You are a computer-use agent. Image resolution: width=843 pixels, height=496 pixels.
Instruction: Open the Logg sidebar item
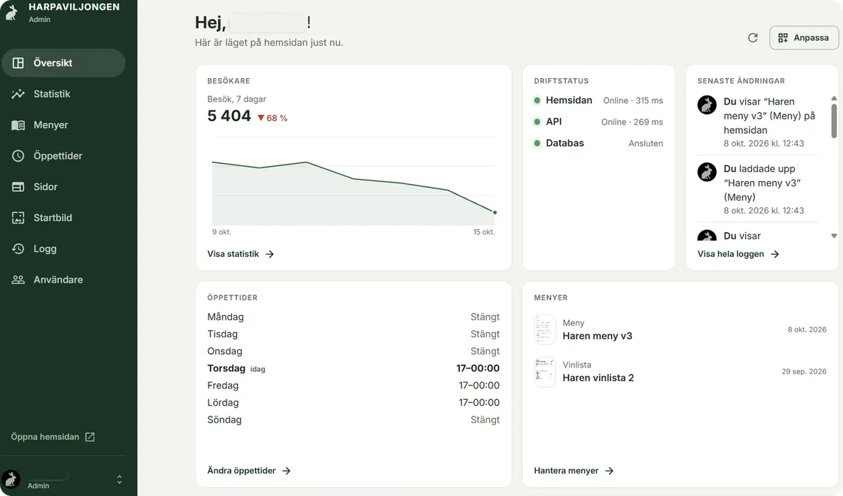(x=63, y=249)
